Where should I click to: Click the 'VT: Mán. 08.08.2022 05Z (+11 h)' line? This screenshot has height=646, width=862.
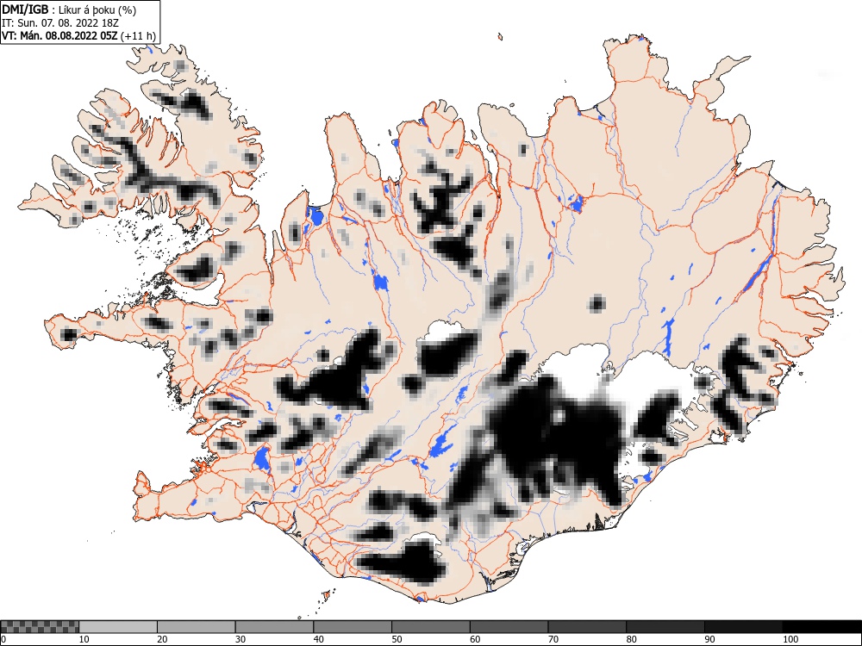[x=78, y=36]
